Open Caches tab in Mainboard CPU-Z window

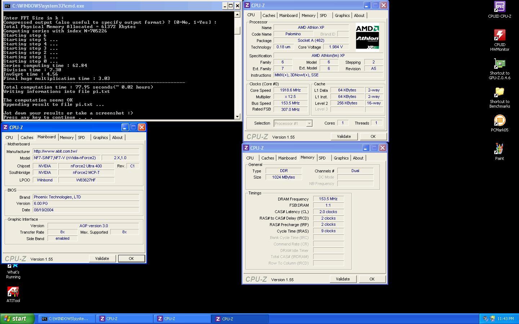click(x=27, y=138)
